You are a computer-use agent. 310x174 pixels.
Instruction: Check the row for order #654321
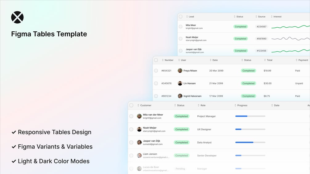pyautogui.click(x=156, y=70)
